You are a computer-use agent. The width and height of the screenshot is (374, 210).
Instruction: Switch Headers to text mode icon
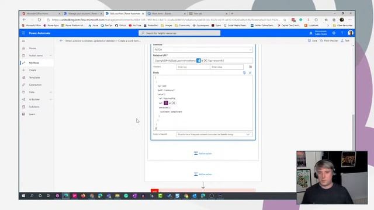[251, 67]
